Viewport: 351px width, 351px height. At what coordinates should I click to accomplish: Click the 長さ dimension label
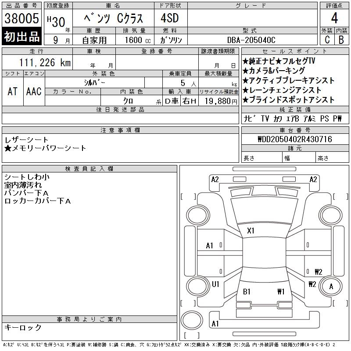pyautogui.click(x=249, y=158)
